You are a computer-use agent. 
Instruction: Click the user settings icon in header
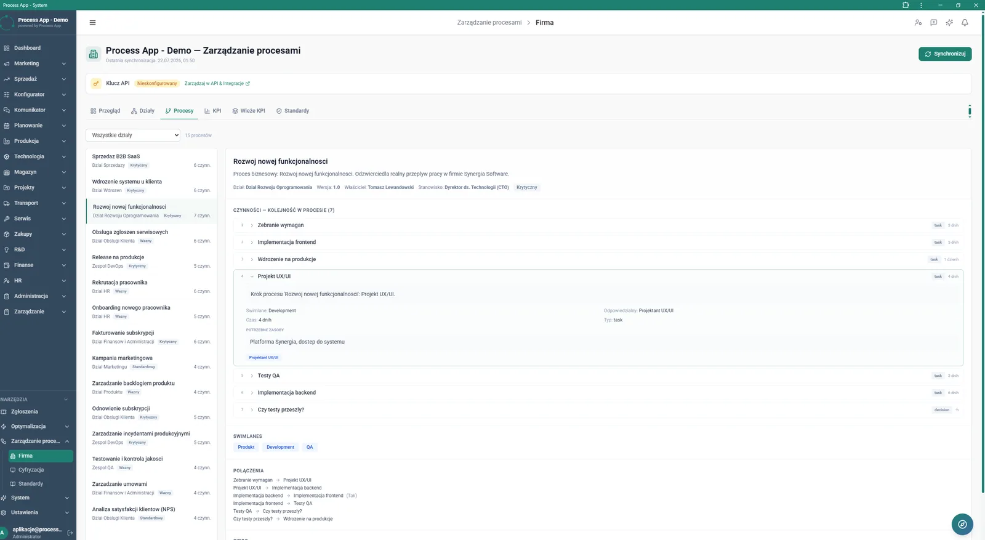point(918,23)
